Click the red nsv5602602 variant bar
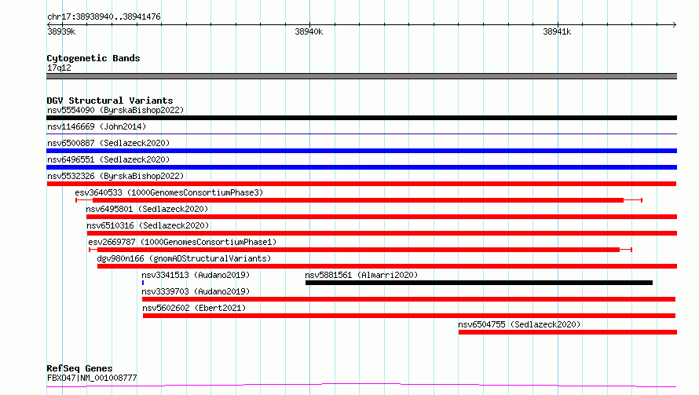Viewport: 699px width, 395px height. (409, 316)
